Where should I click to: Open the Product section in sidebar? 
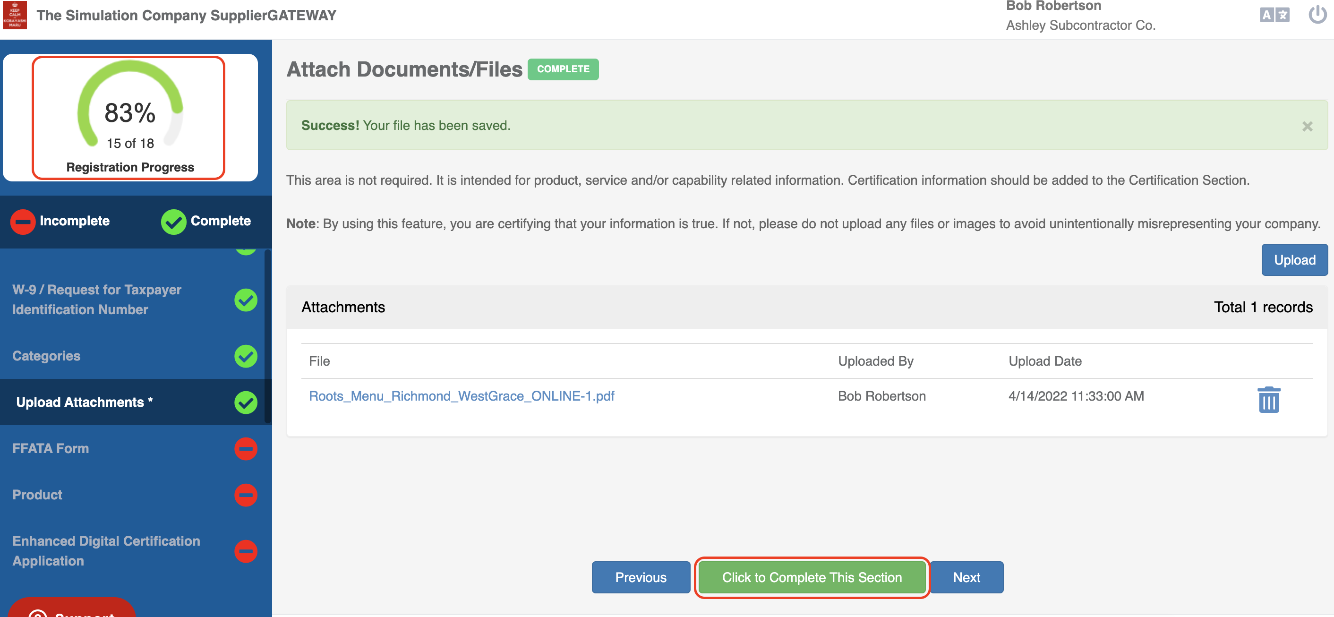[x=37, y=494]
